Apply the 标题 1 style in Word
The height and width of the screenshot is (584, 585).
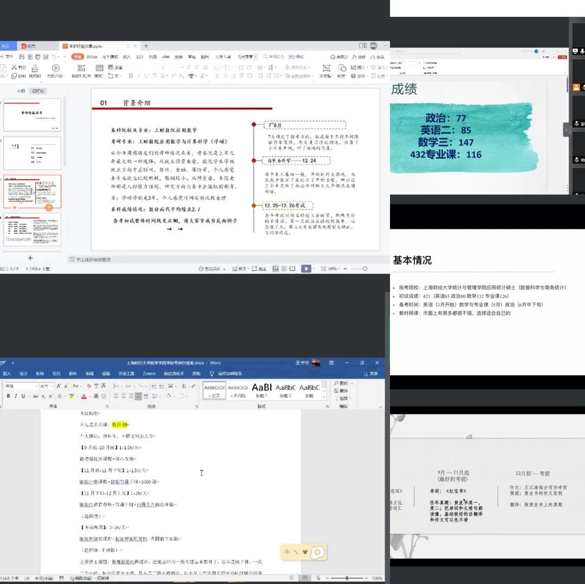pos(262,390)
